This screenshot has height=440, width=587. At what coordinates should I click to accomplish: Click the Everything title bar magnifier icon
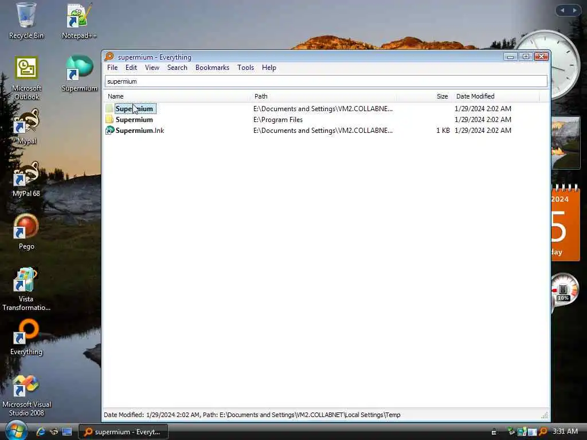coord(109,57)
